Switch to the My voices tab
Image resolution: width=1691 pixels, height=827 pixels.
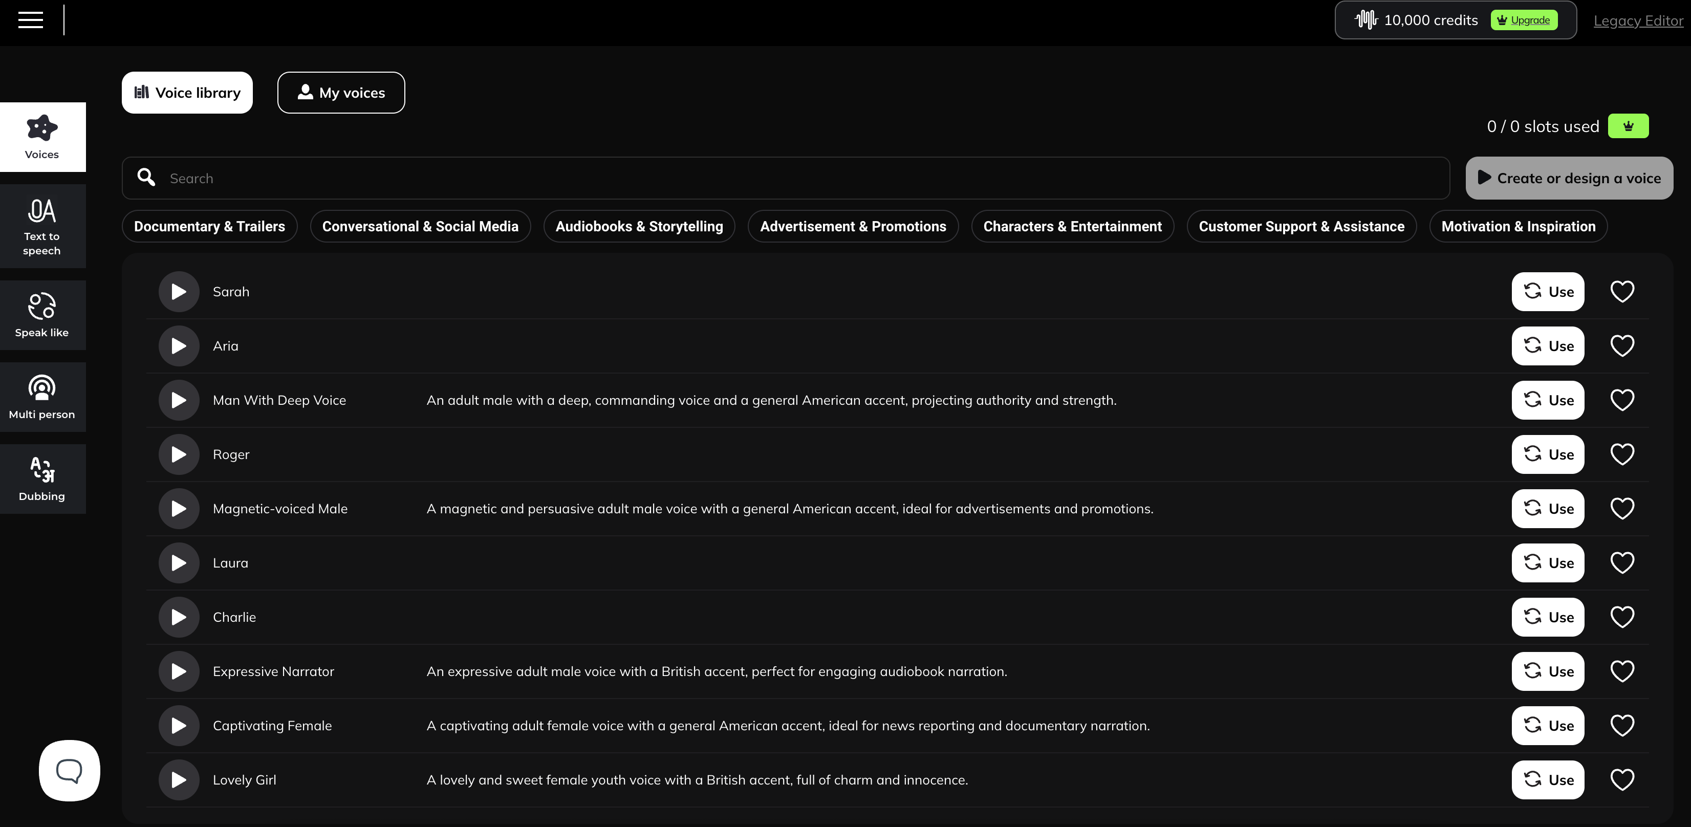(341, 92)
